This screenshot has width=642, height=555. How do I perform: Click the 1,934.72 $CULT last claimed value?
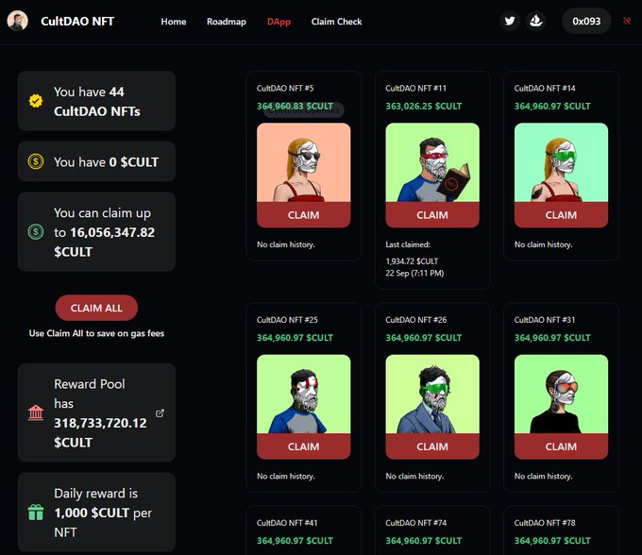click(x=412, y=261)
